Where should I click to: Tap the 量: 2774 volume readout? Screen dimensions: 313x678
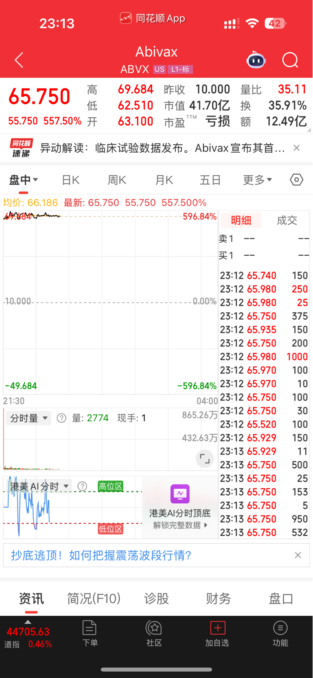tap(90, 418)
